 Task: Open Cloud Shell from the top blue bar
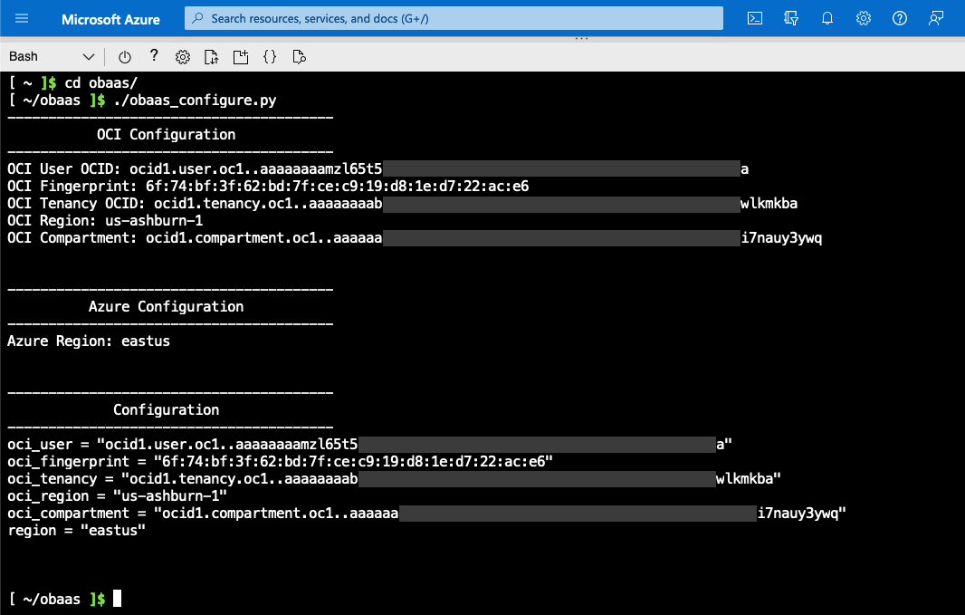pos(754,18)
